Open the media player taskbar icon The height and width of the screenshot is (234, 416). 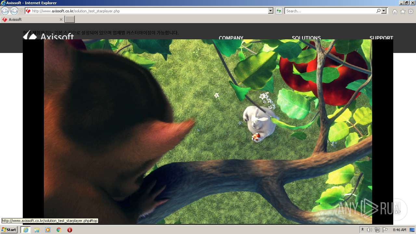click(48, 230)
